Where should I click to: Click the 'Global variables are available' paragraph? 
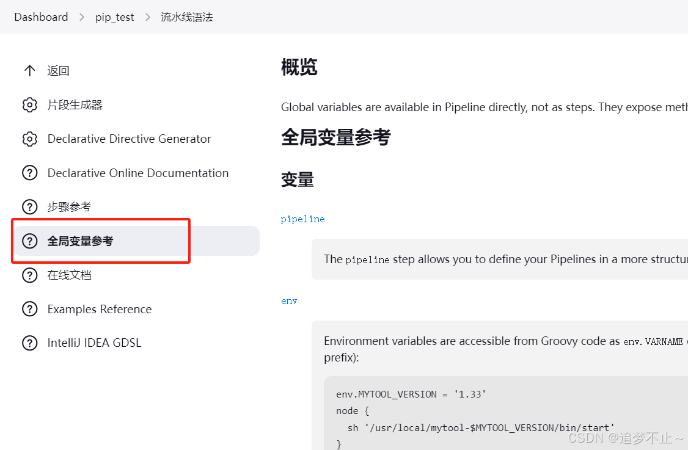click(485, 107)
